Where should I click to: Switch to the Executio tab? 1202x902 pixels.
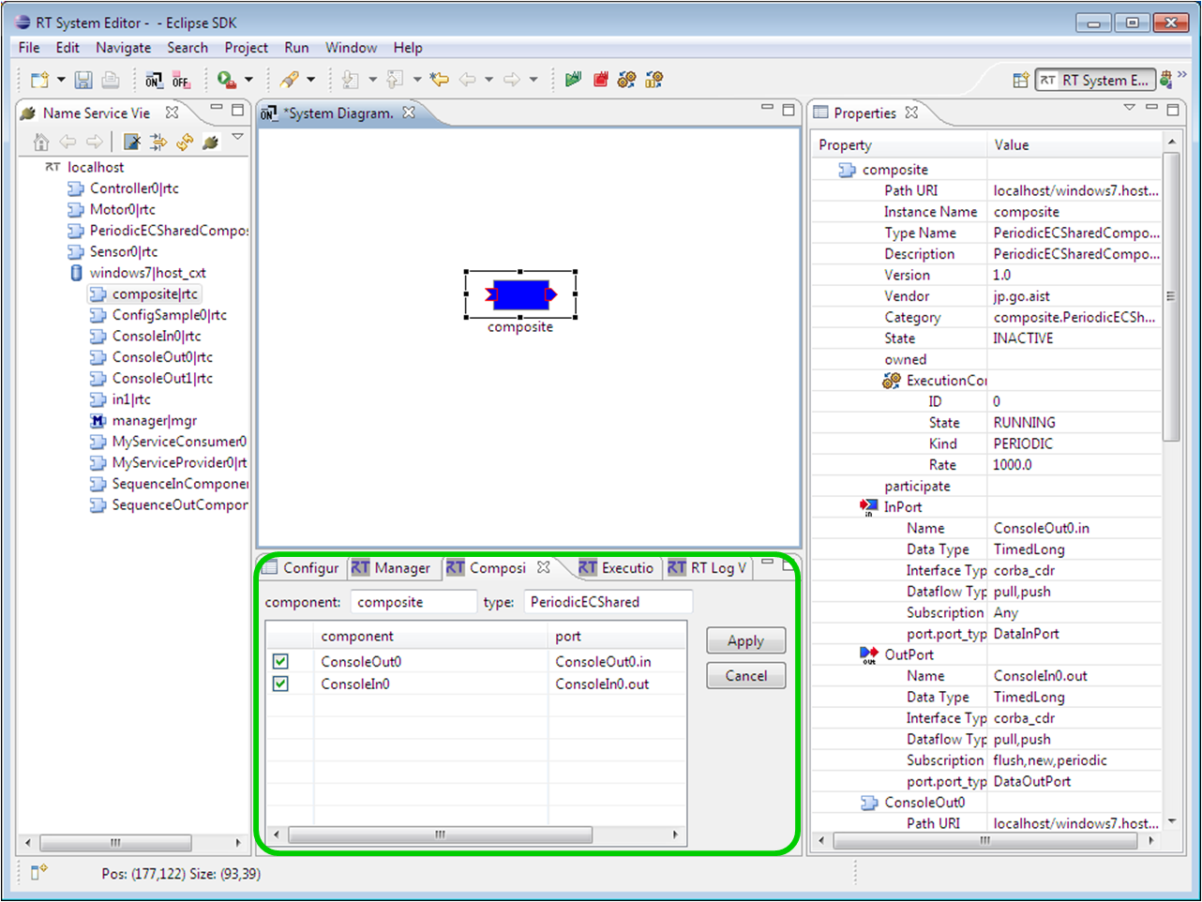point(616,567)
